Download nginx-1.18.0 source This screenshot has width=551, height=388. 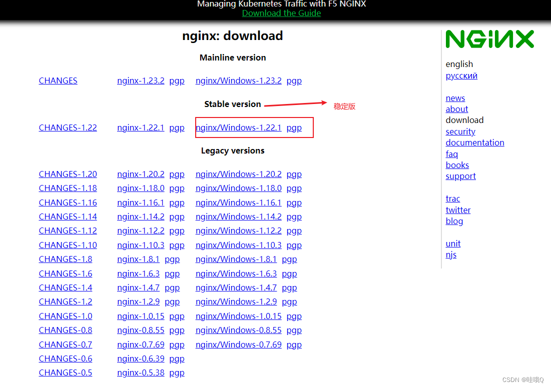[x=141, y=188]
